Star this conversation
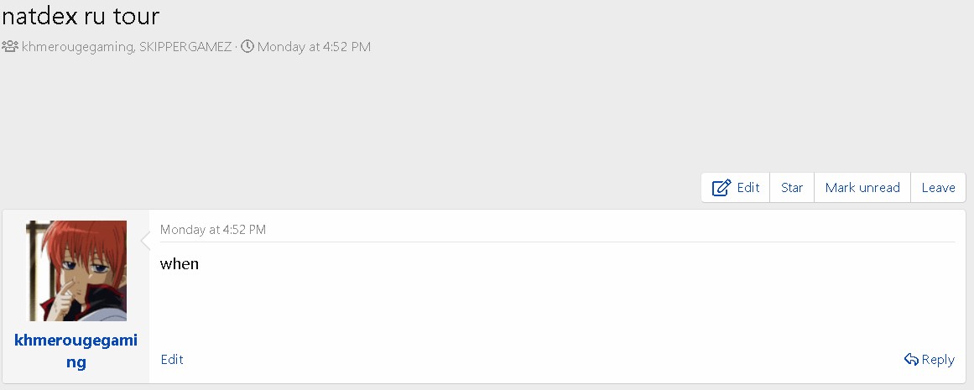The height and width of the screenshot is (390, 974). 792,188
